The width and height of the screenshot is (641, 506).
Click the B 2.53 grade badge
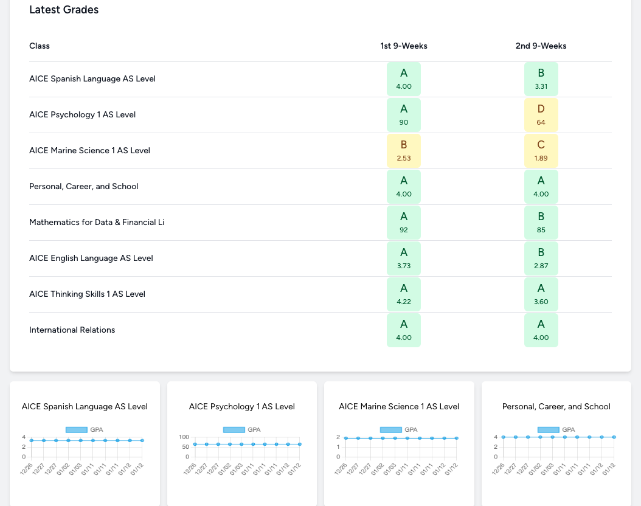click(x=403, y=150)
